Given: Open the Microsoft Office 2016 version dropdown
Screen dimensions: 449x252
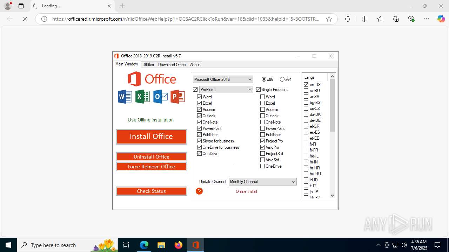Looking at the screenshot, I should [x=223, y=79].
